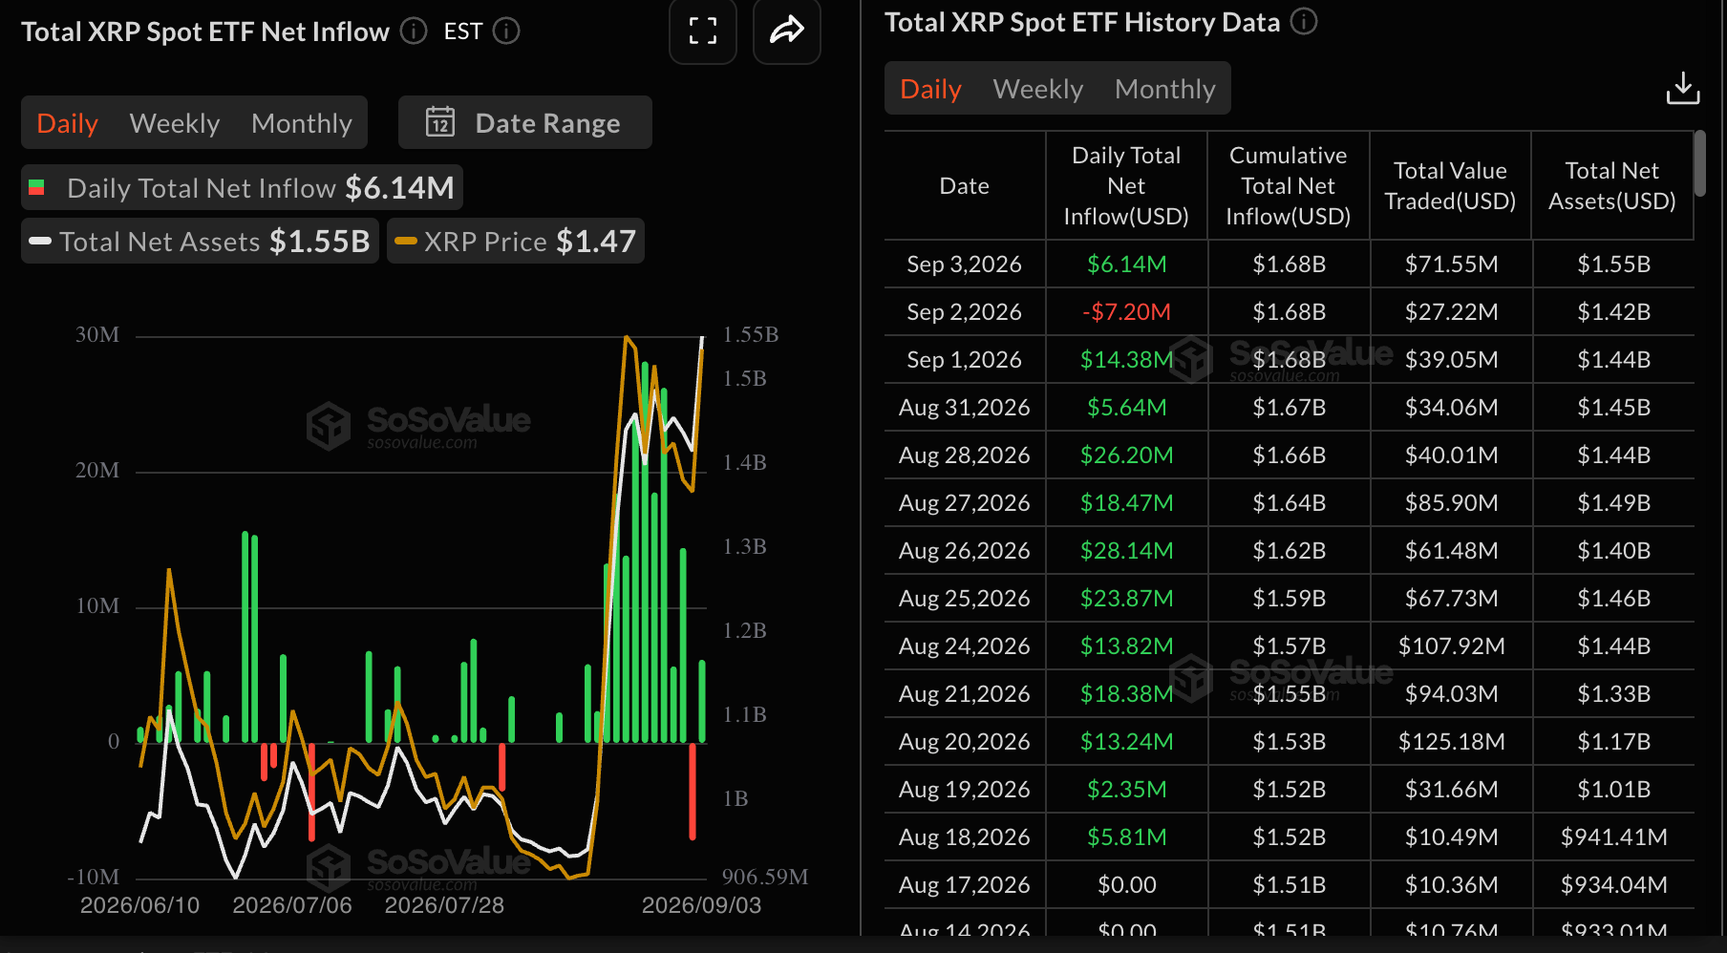Click the 2026/06/10 axis date label

point(139,905)
